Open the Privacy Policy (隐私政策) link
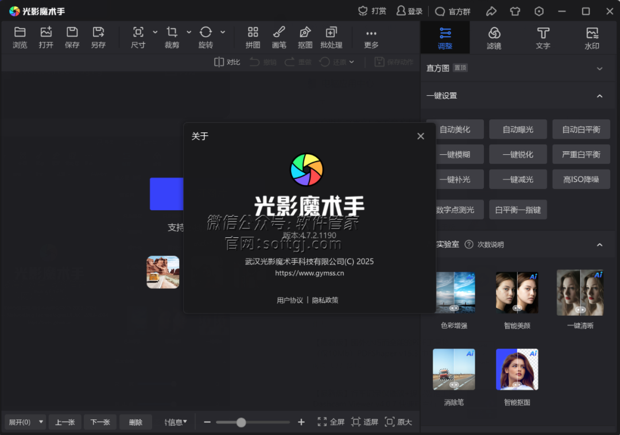This screenshot has width=620, height=435. pyautogui.click(x=325, y=300)
